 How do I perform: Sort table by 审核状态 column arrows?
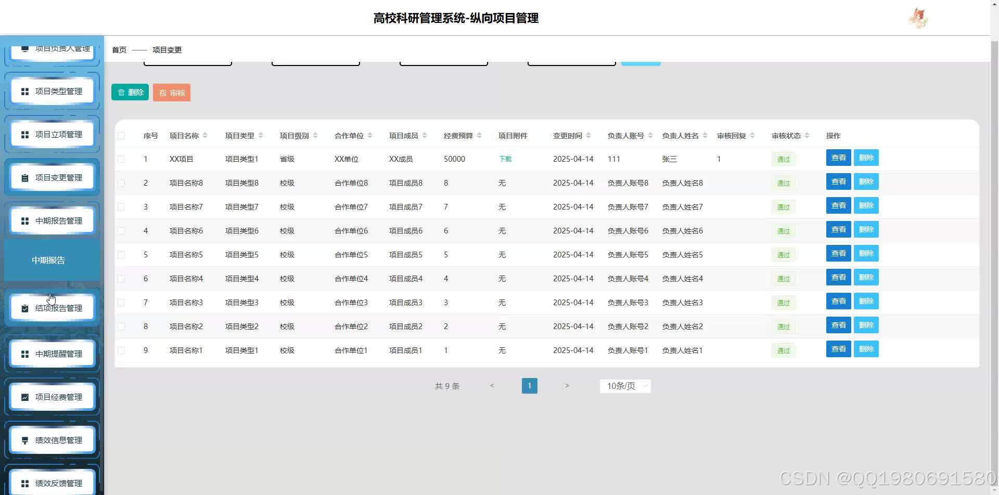click(807, 136)
